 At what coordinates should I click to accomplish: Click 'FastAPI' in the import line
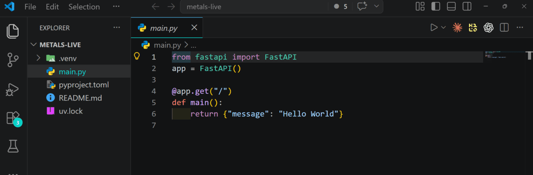pyautogui.click(x=281, y=57)
